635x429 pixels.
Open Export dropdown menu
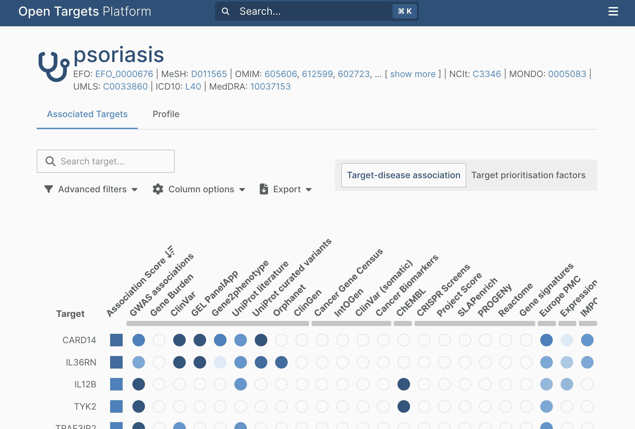click(x=287, y=189)
